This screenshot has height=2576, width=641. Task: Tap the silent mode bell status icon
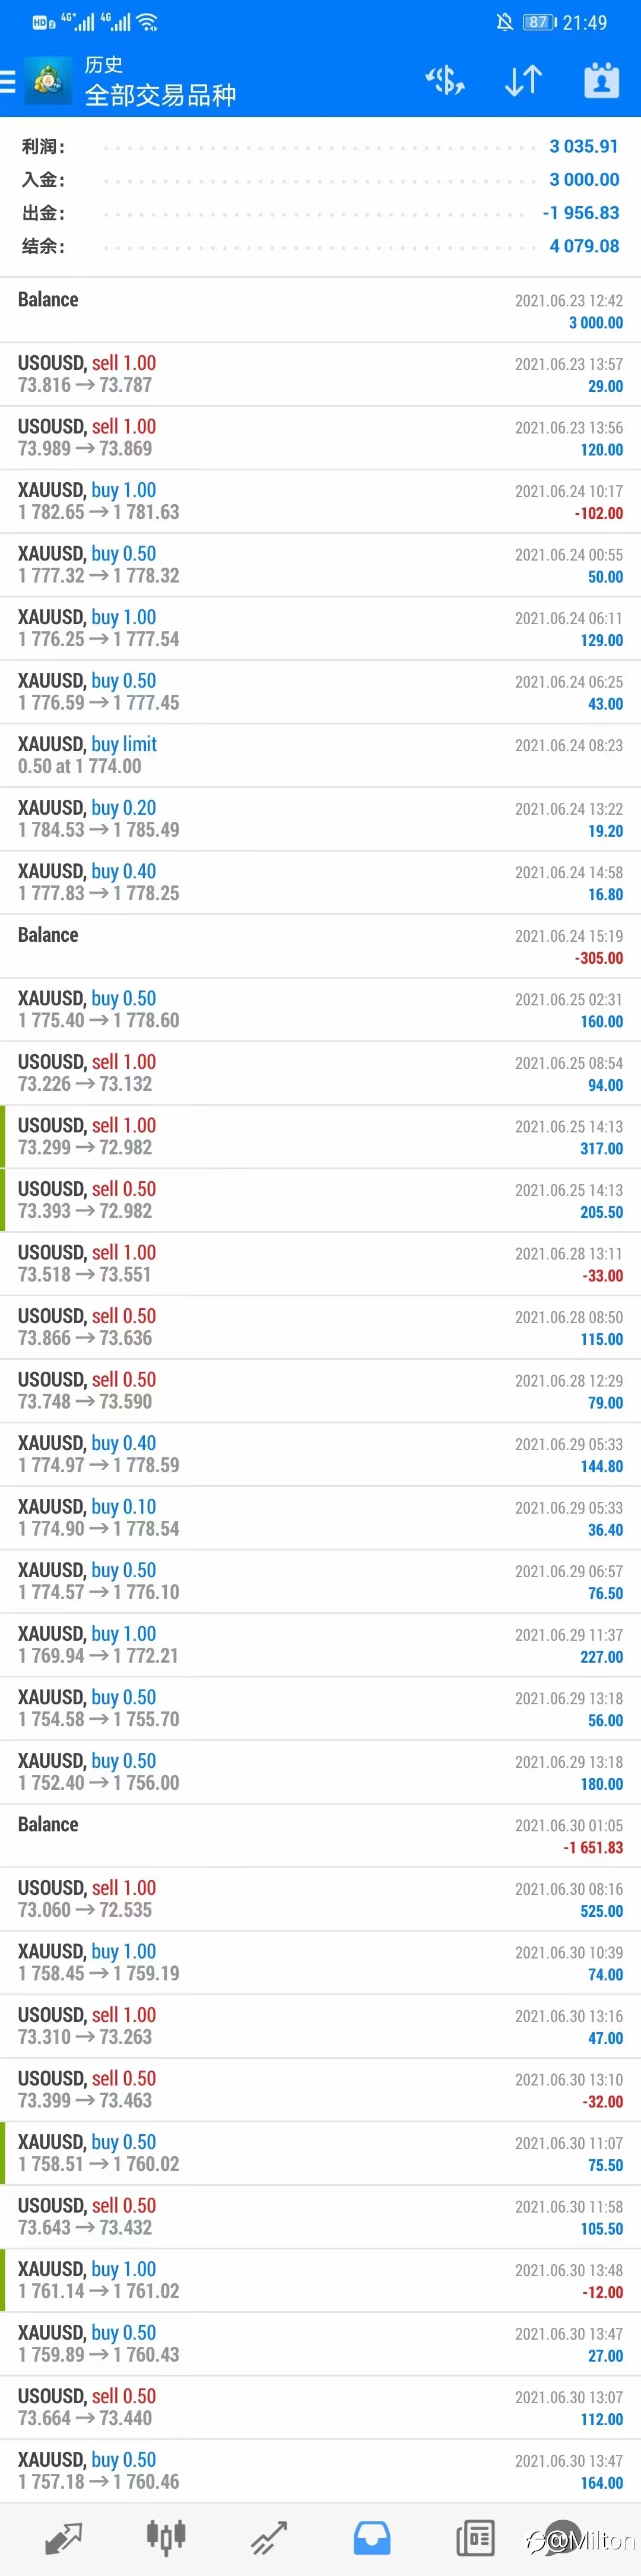505,22
